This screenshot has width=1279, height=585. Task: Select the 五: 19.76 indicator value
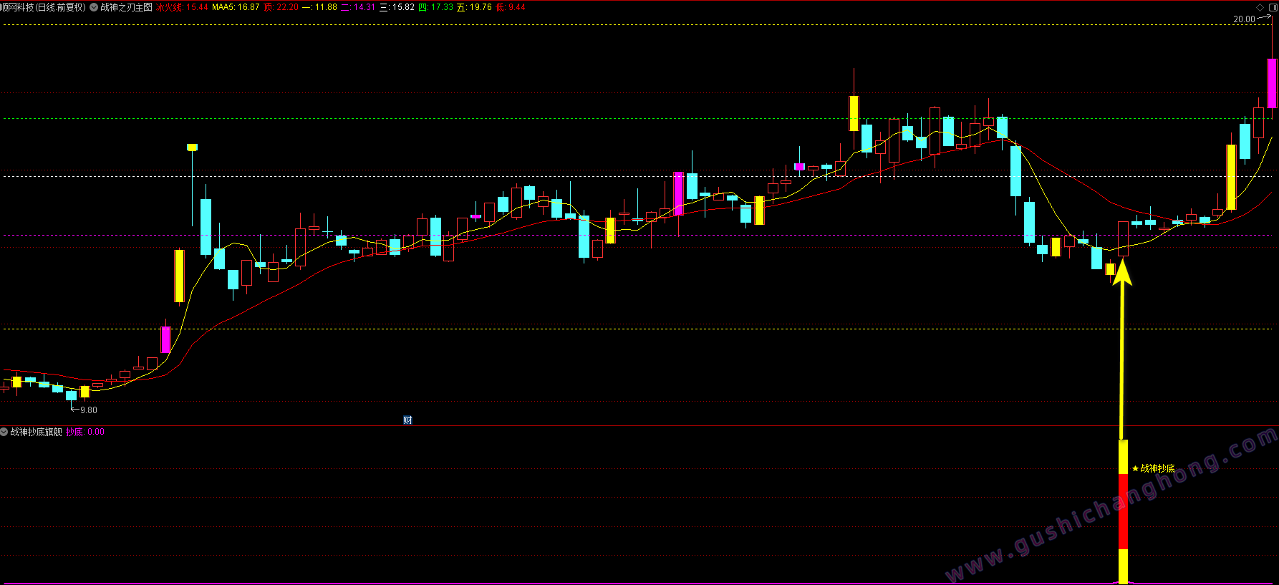click(x=474, y=7)
